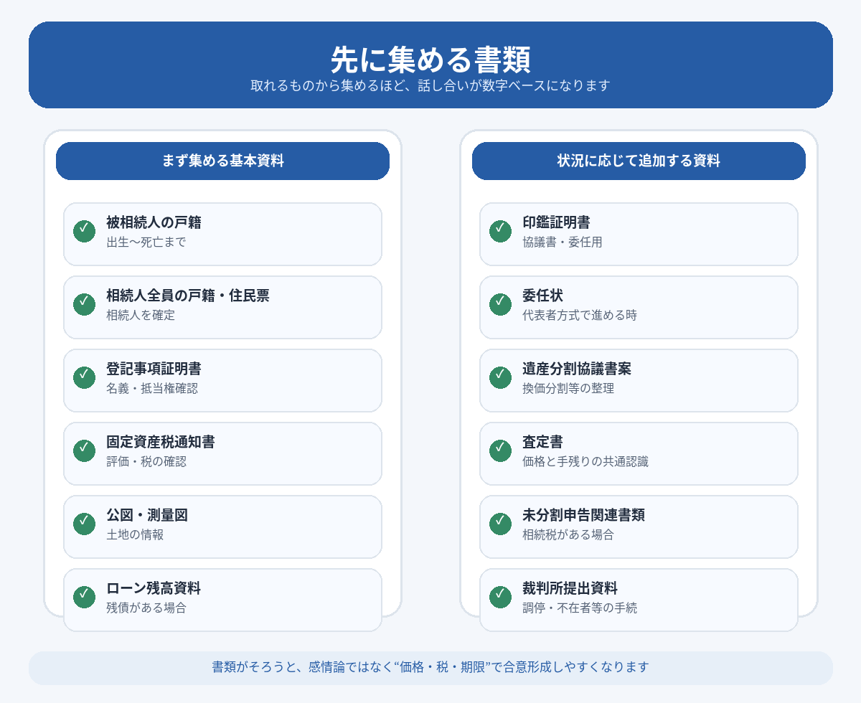Click the check icon beside 公図・測量図
The image size is (861, 703).
(x=84, y=524)
